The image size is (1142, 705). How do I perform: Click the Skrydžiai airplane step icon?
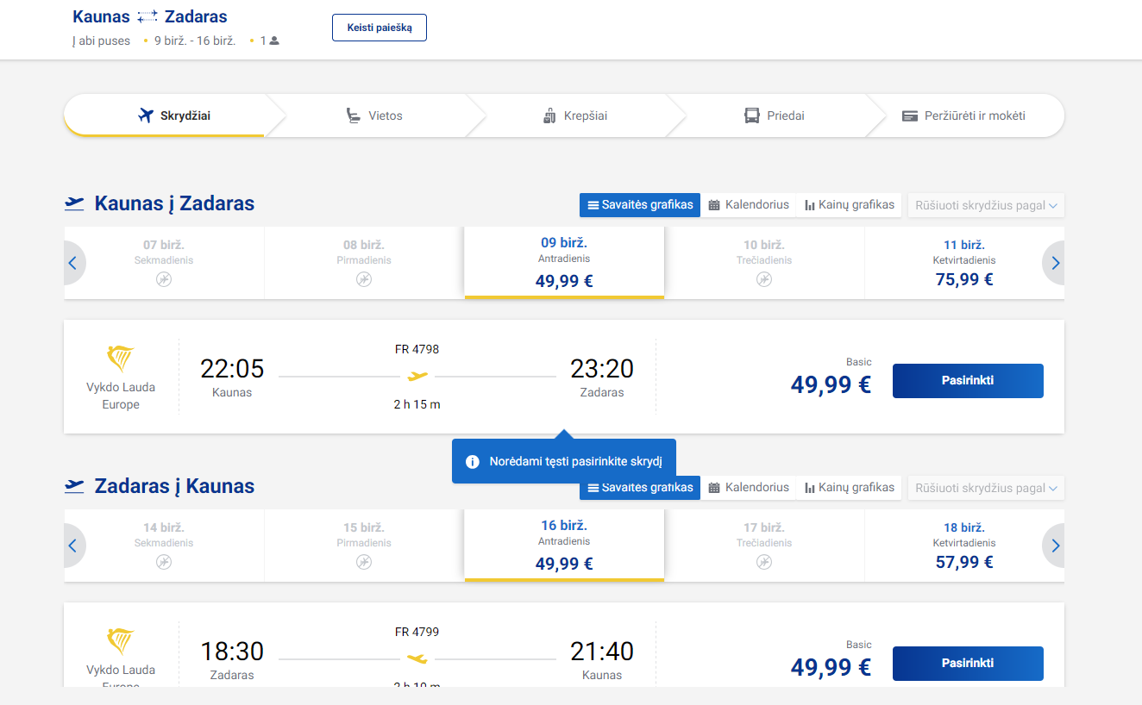click(x=146, y=115)
